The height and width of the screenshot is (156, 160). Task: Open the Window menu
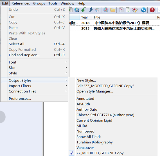(x=67, y=3)
